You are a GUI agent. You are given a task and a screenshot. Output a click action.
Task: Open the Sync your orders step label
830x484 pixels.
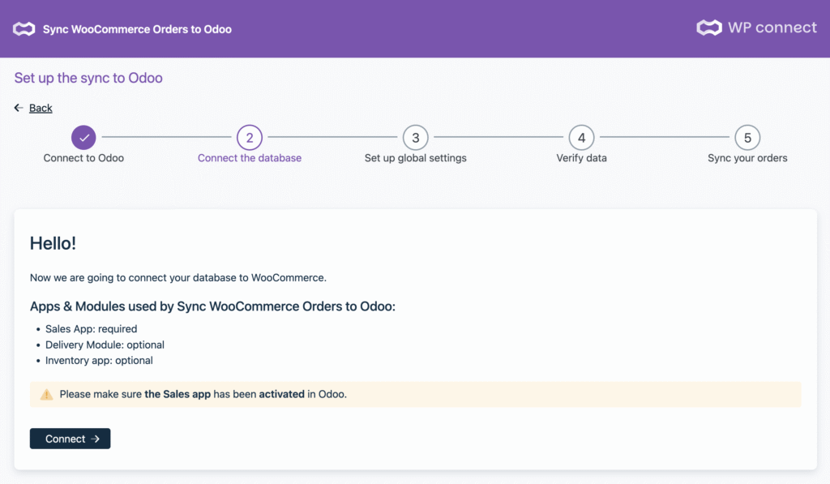click(747, 158)
